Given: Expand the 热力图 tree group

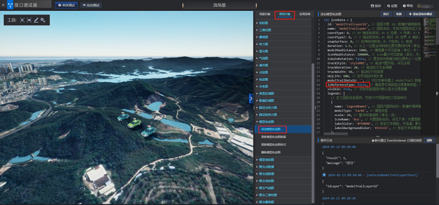Looking at the screenshot, I should coord(283,44).
